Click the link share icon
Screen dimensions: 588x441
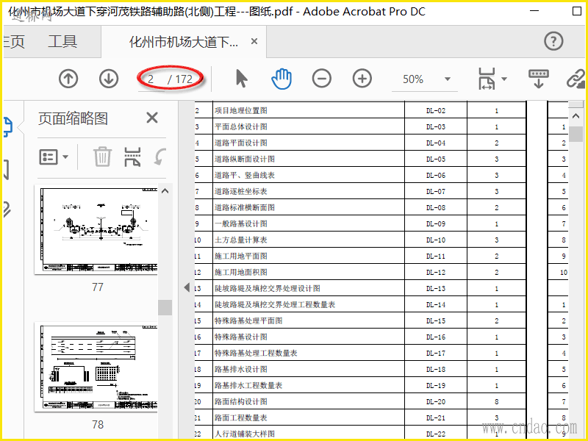click(x=576, y=79)
